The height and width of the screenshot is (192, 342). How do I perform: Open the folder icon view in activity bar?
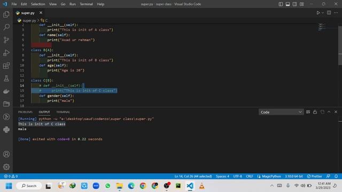[x=6, y=104]
